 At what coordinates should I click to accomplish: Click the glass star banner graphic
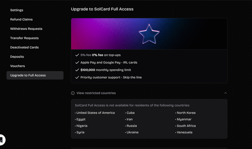149,34
